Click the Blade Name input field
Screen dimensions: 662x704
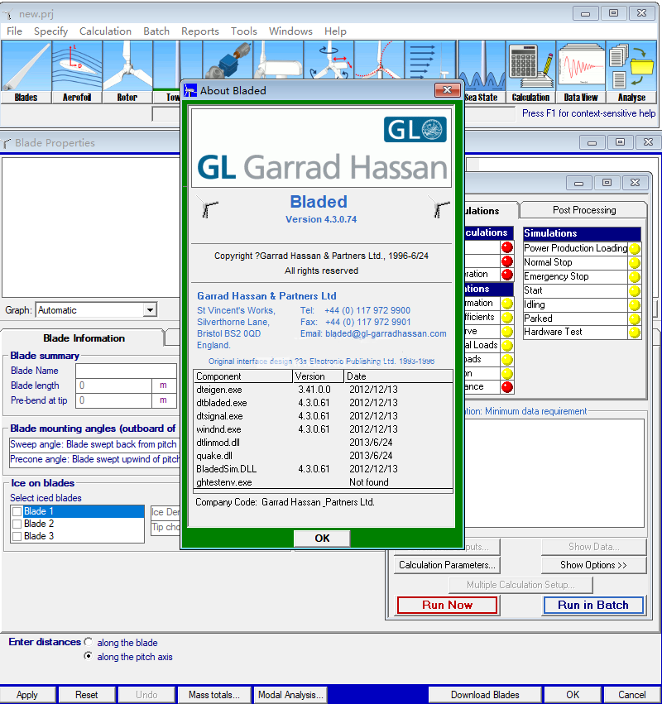click(126, 371)
